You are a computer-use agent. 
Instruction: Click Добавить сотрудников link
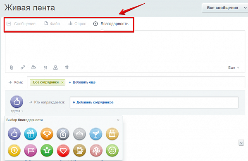[x=93, y=103]
